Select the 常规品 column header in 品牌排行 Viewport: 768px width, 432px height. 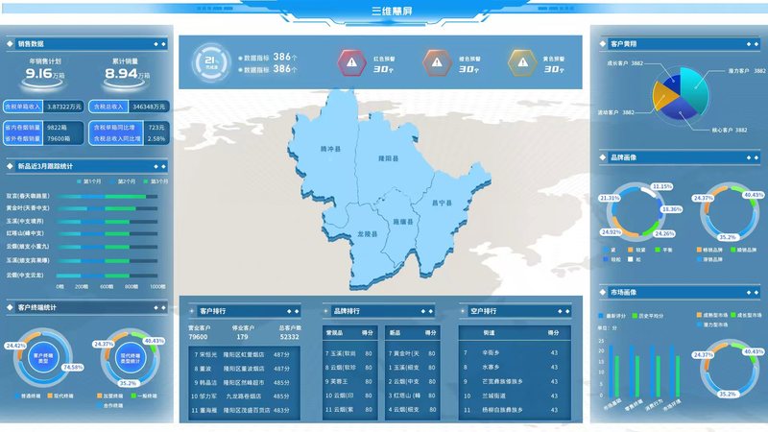pyautogui.click(x=335, y=332)
